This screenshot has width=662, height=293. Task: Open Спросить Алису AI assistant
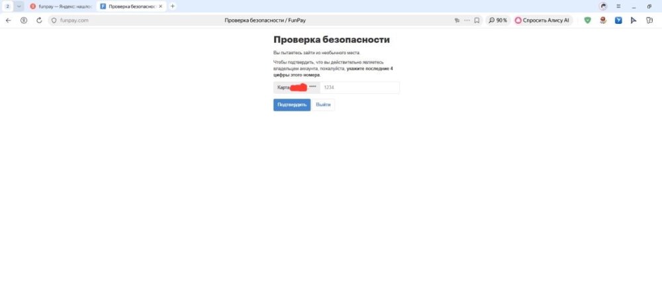543,21
